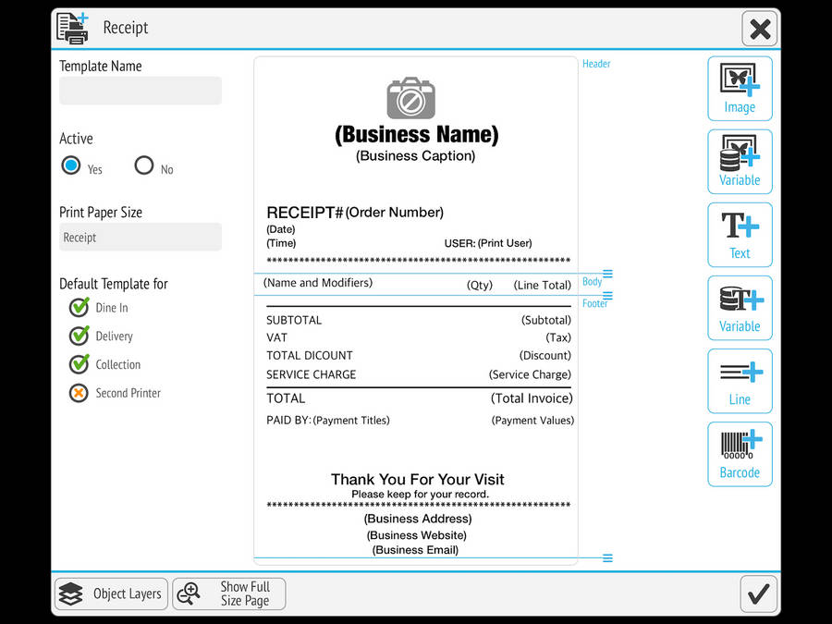Open the Print Paper Size selector
Screen dimensions: 832x624
tap(140, 237)
